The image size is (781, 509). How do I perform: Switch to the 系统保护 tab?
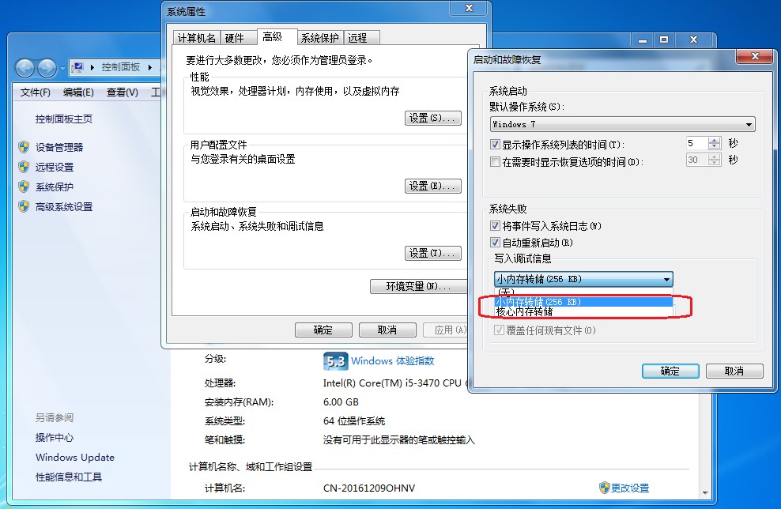[320, 38]
